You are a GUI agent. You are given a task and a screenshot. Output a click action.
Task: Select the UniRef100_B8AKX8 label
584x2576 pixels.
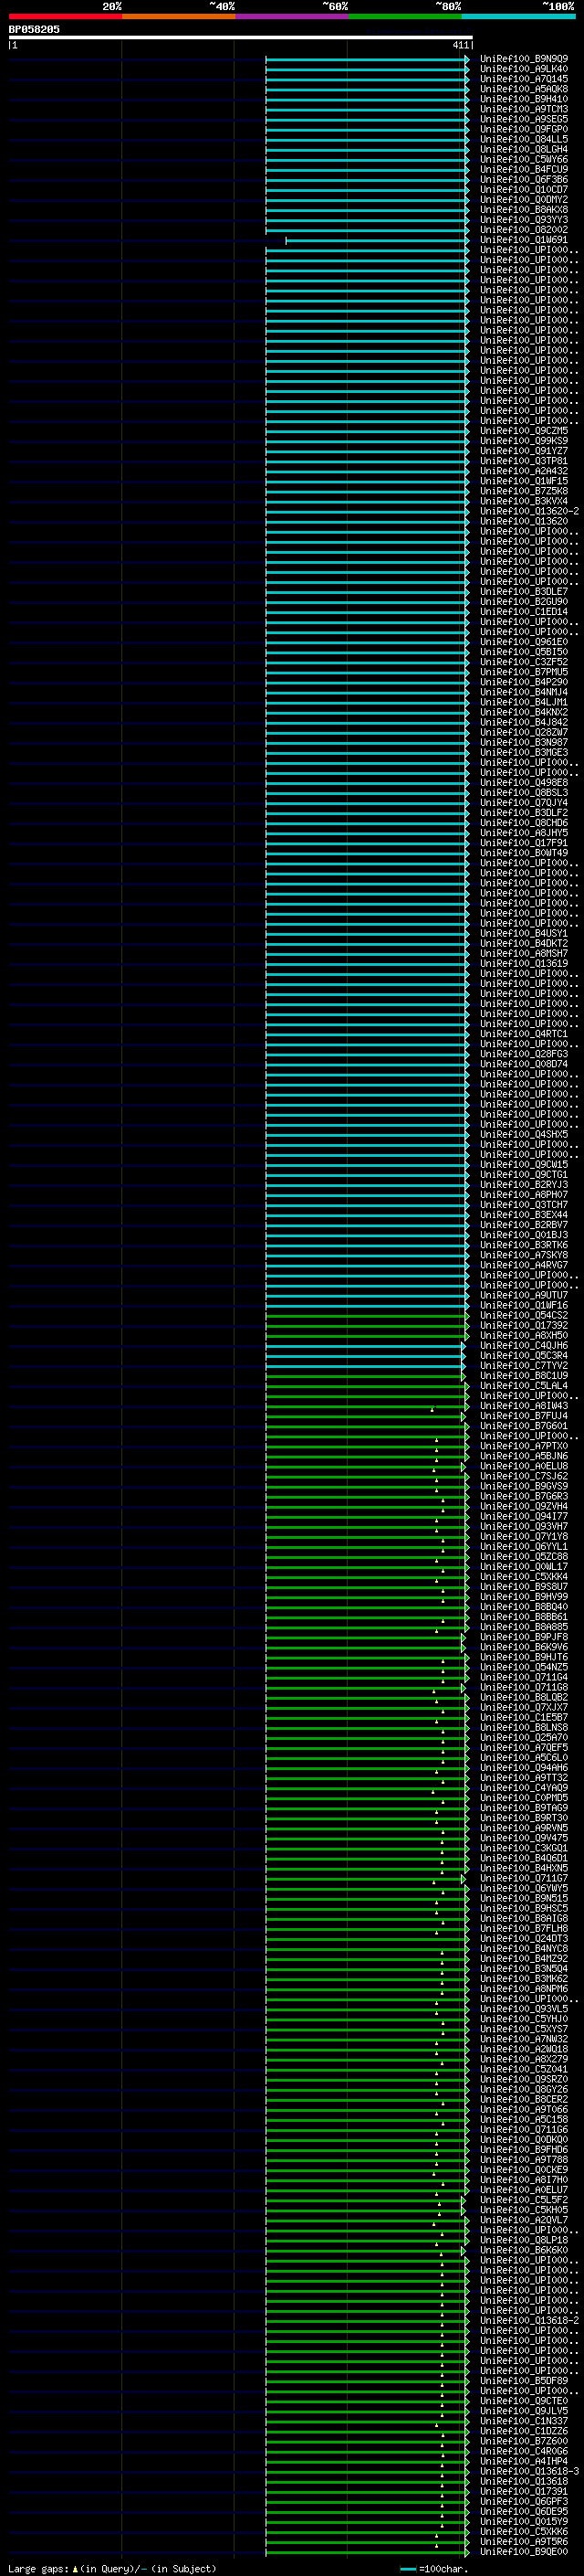pyautogui.click(x=524, y=210)
